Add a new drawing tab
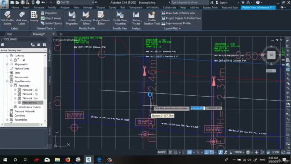291x164 pixels. [61, 34]
